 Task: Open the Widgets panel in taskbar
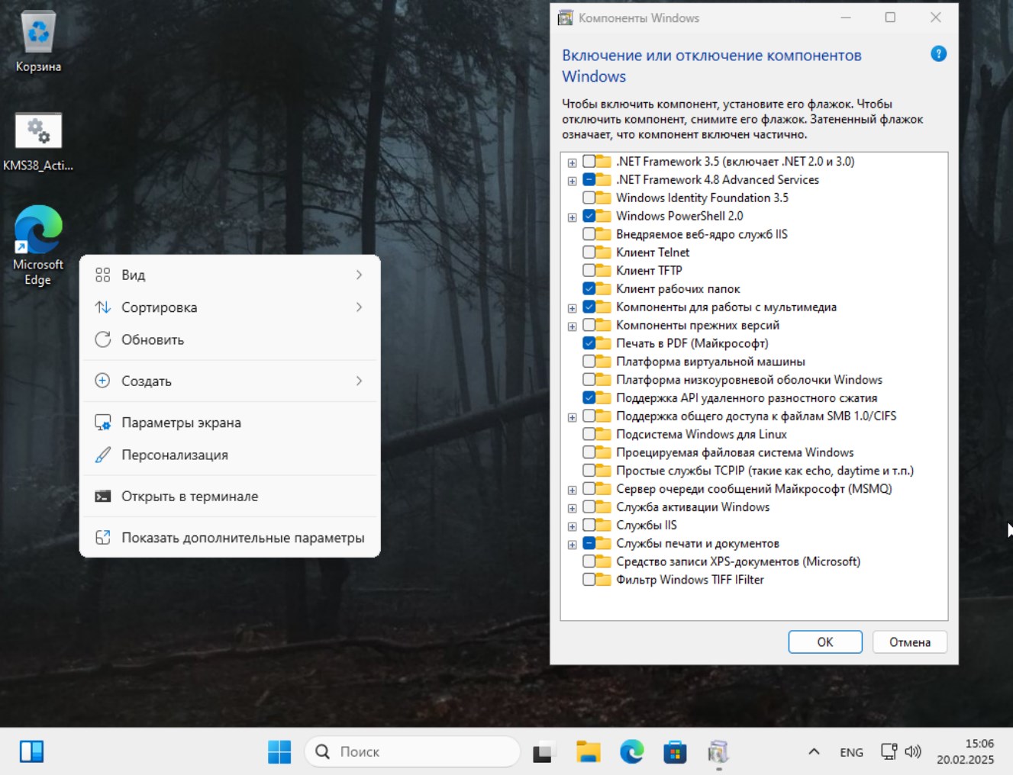[x=32, y=752]
